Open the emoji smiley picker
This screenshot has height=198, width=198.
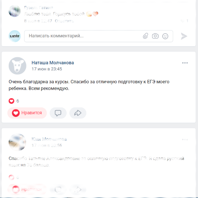click(x=165, y=36)
